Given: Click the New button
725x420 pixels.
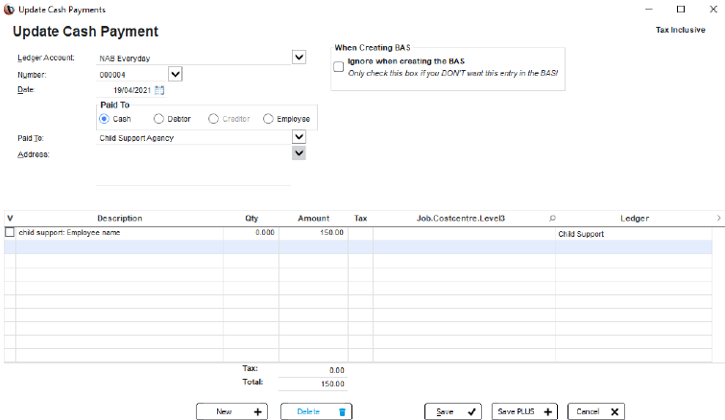Looking at the screenshot, I should pos(231,411).
